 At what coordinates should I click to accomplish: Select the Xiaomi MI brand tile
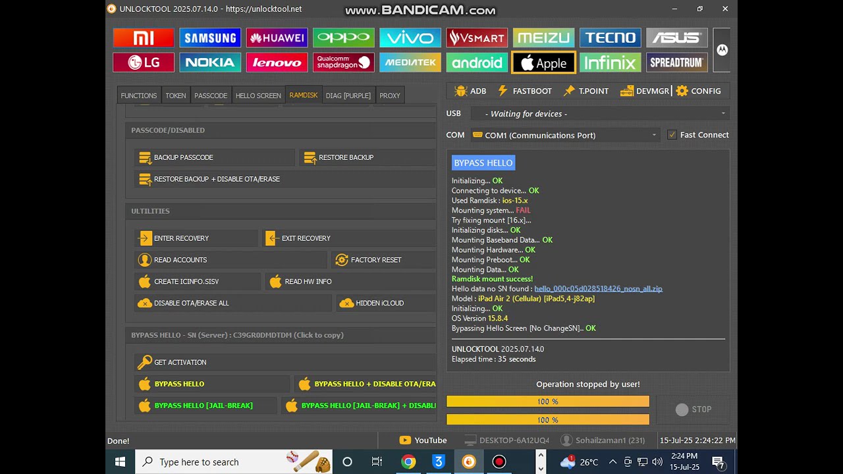coord(143,38)
